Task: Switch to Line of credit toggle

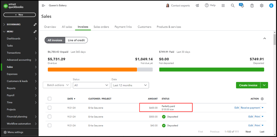Action: click(76, 40)
